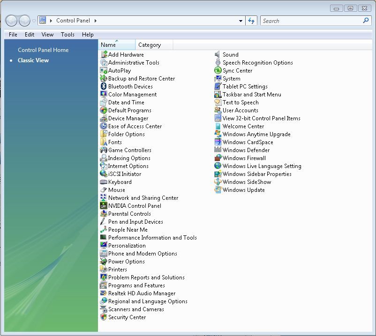
Task: Click the Forward navigation button
Action: pyautogui.click(x=24, y=21)
